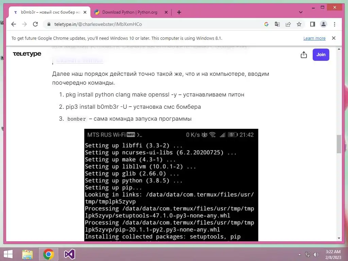Open the Windows Start button

click(8, 254)
